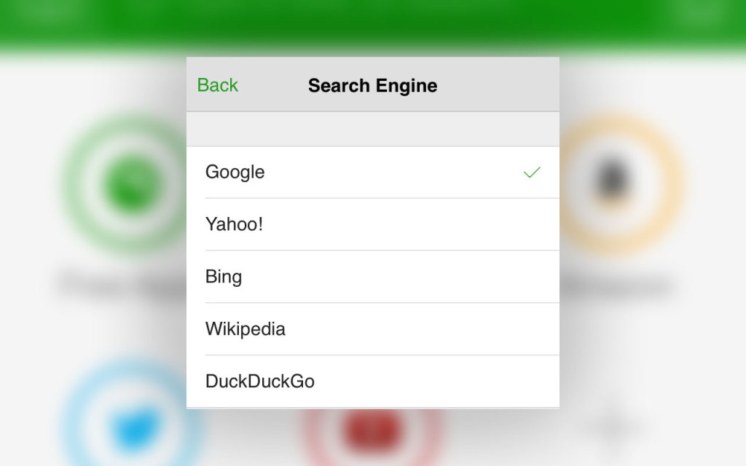The image size is (746, 466).
Task: Click the Search Engine title text
Action: (x=372, y=86)
